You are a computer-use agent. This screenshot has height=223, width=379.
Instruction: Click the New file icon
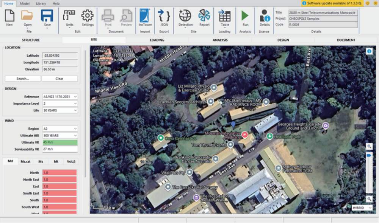point(9,16)
